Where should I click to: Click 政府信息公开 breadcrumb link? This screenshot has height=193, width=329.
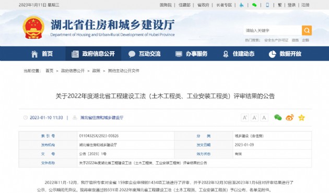(x=73, y=71)
